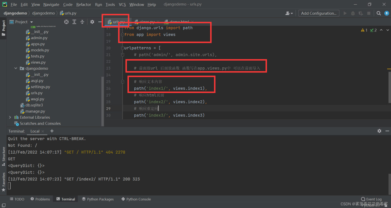The width and height of the screenshot is (391, 208).
Task: Open Project panel options gear
Action: click(x=92, y=22)
